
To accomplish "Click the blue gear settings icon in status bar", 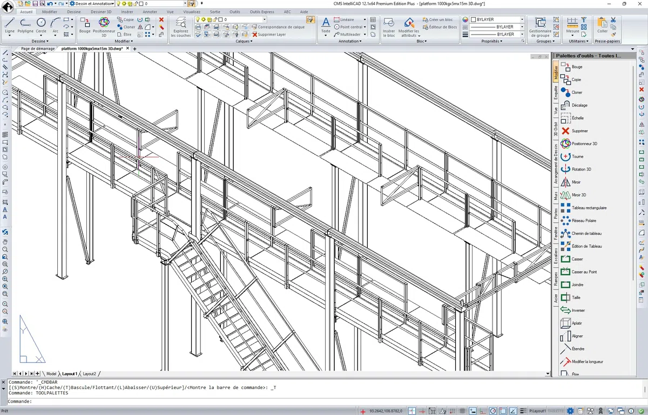I will point(570,411).
